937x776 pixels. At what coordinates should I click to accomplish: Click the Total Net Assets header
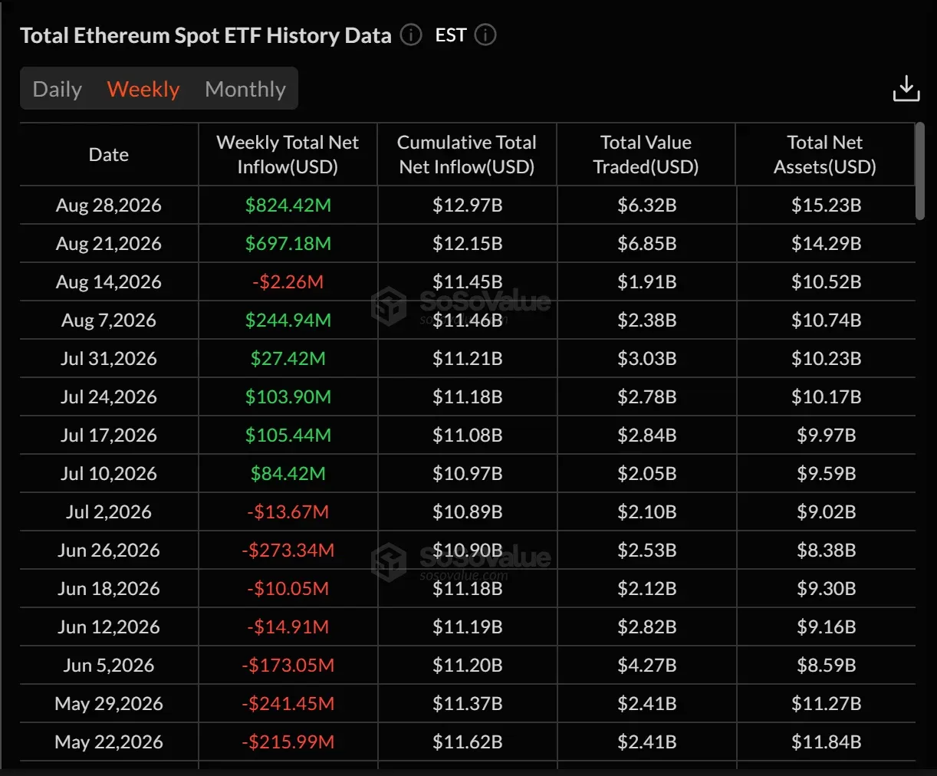pyautogui.click(x=825, y=154)
